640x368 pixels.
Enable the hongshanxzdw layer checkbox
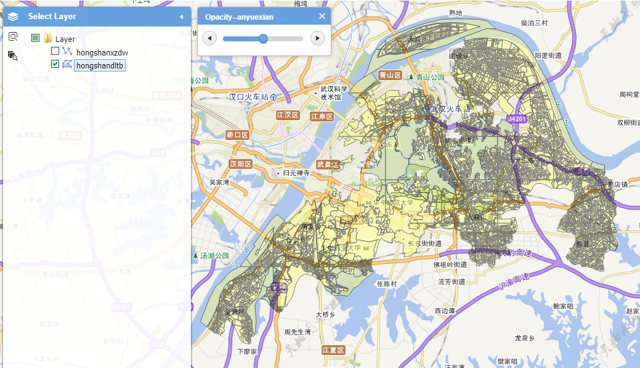coord(55,51)
